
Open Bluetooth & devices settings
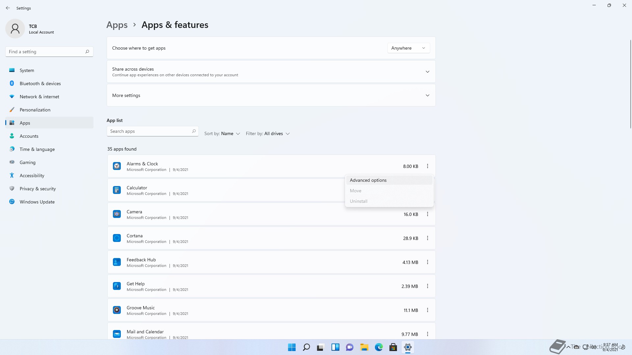[49, 83]
